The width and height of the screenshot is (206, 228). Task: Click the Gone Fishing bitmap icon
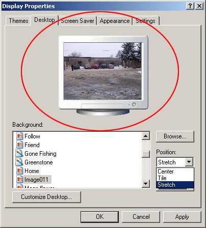click(19, 153)
